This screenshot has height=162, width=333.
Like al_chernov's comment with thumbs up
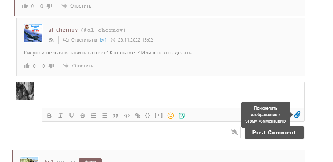pos(27,66)
